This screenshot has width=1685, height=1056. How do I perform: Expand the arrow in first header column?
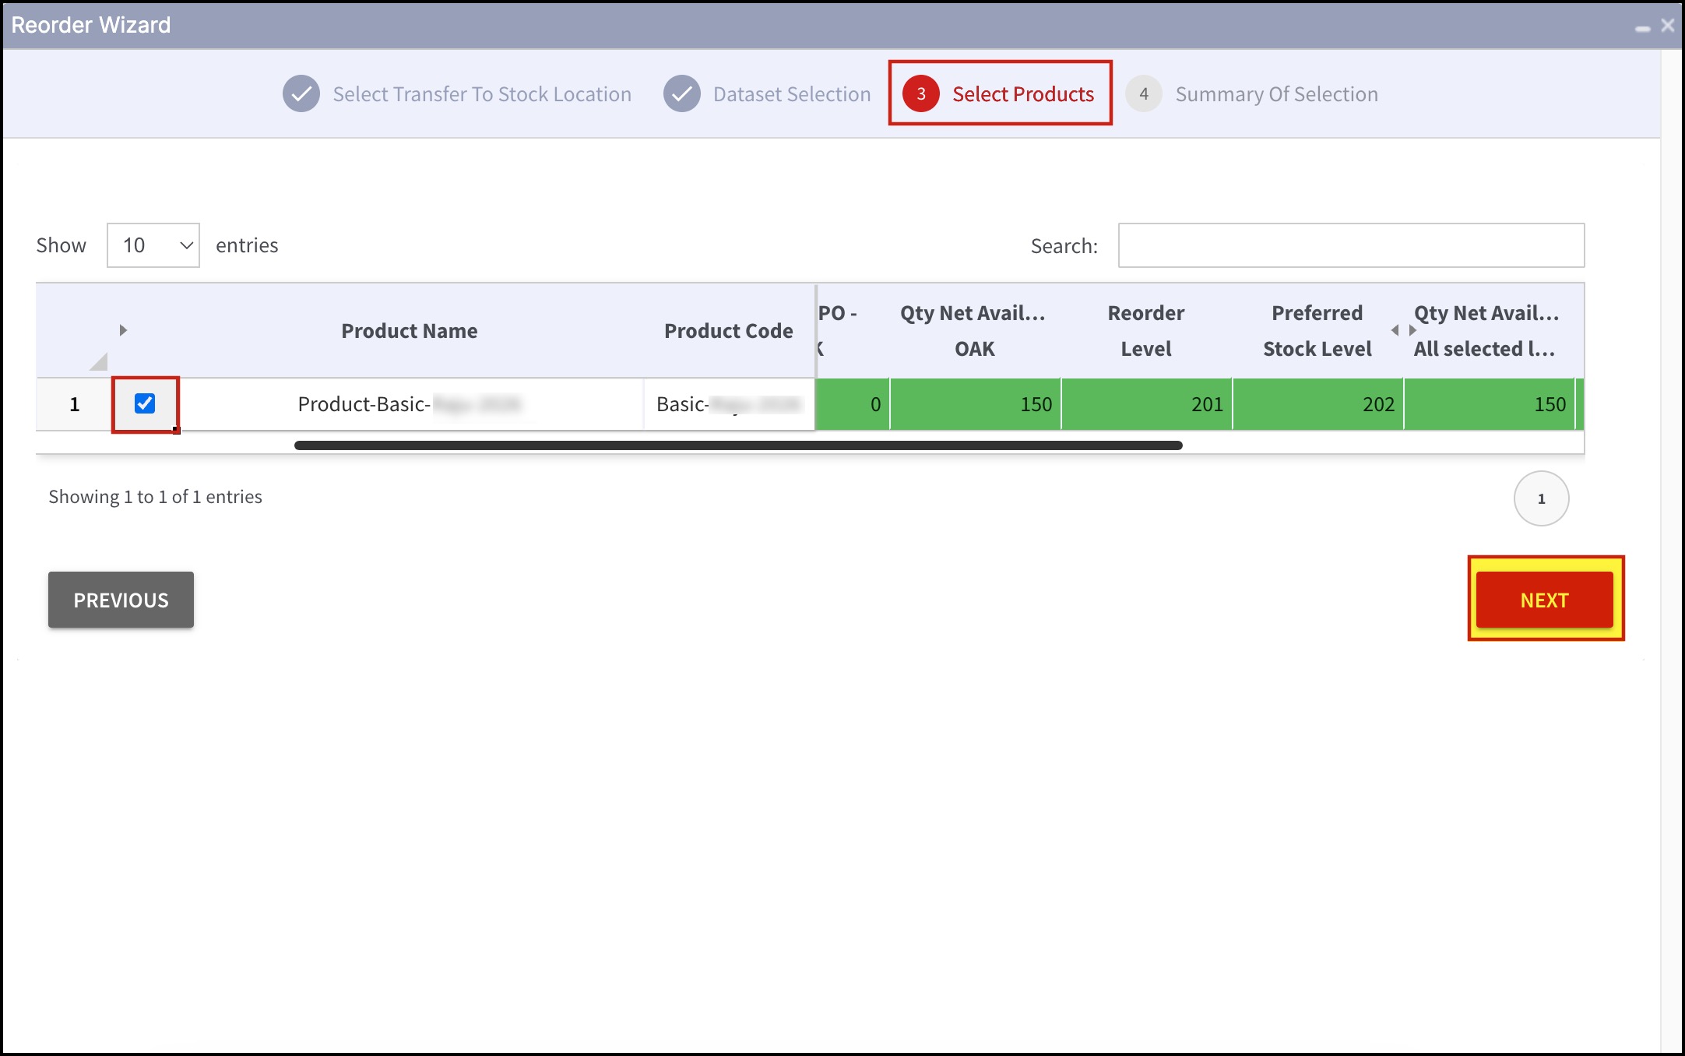123,330
